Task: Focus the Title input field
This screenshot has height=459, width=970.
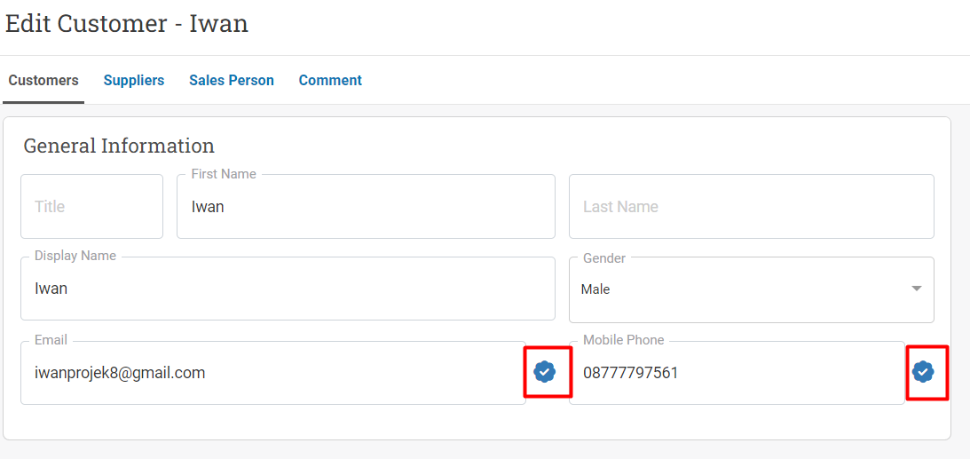Action: pos(91,206)
